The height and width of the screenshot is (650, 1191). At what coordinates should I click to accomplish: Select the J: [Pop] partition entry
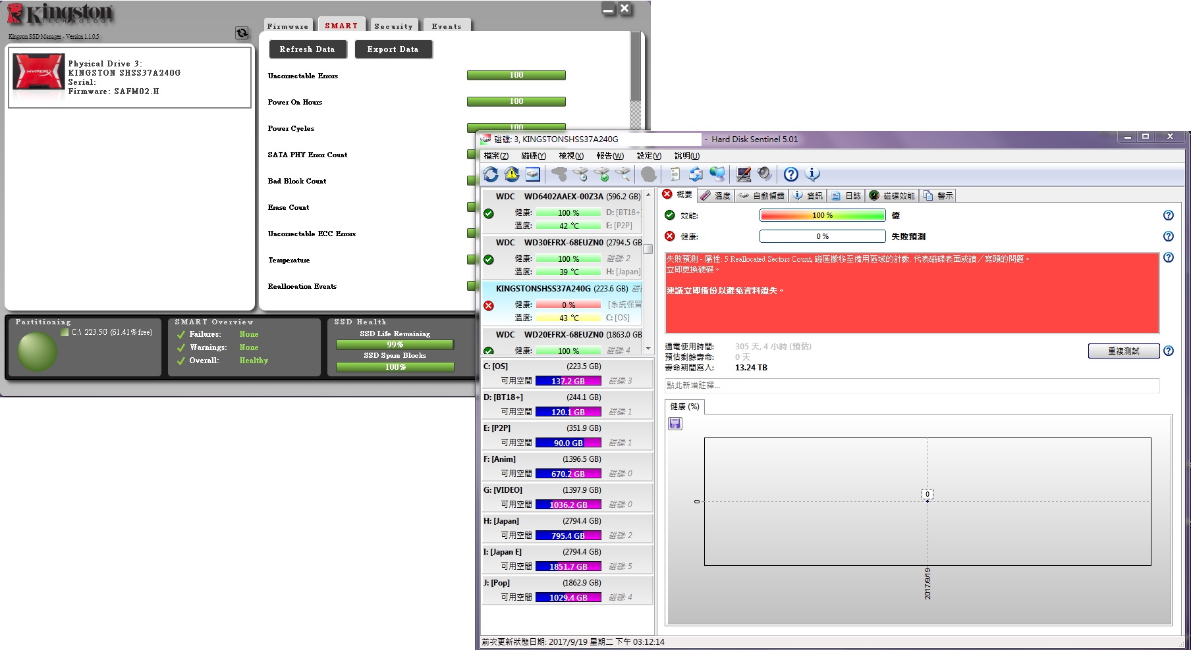click(567, 590)
